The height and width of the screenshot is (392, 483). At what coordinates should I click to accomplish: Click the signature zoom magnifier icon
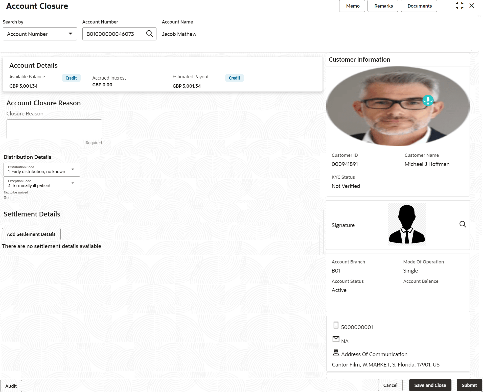463,224
